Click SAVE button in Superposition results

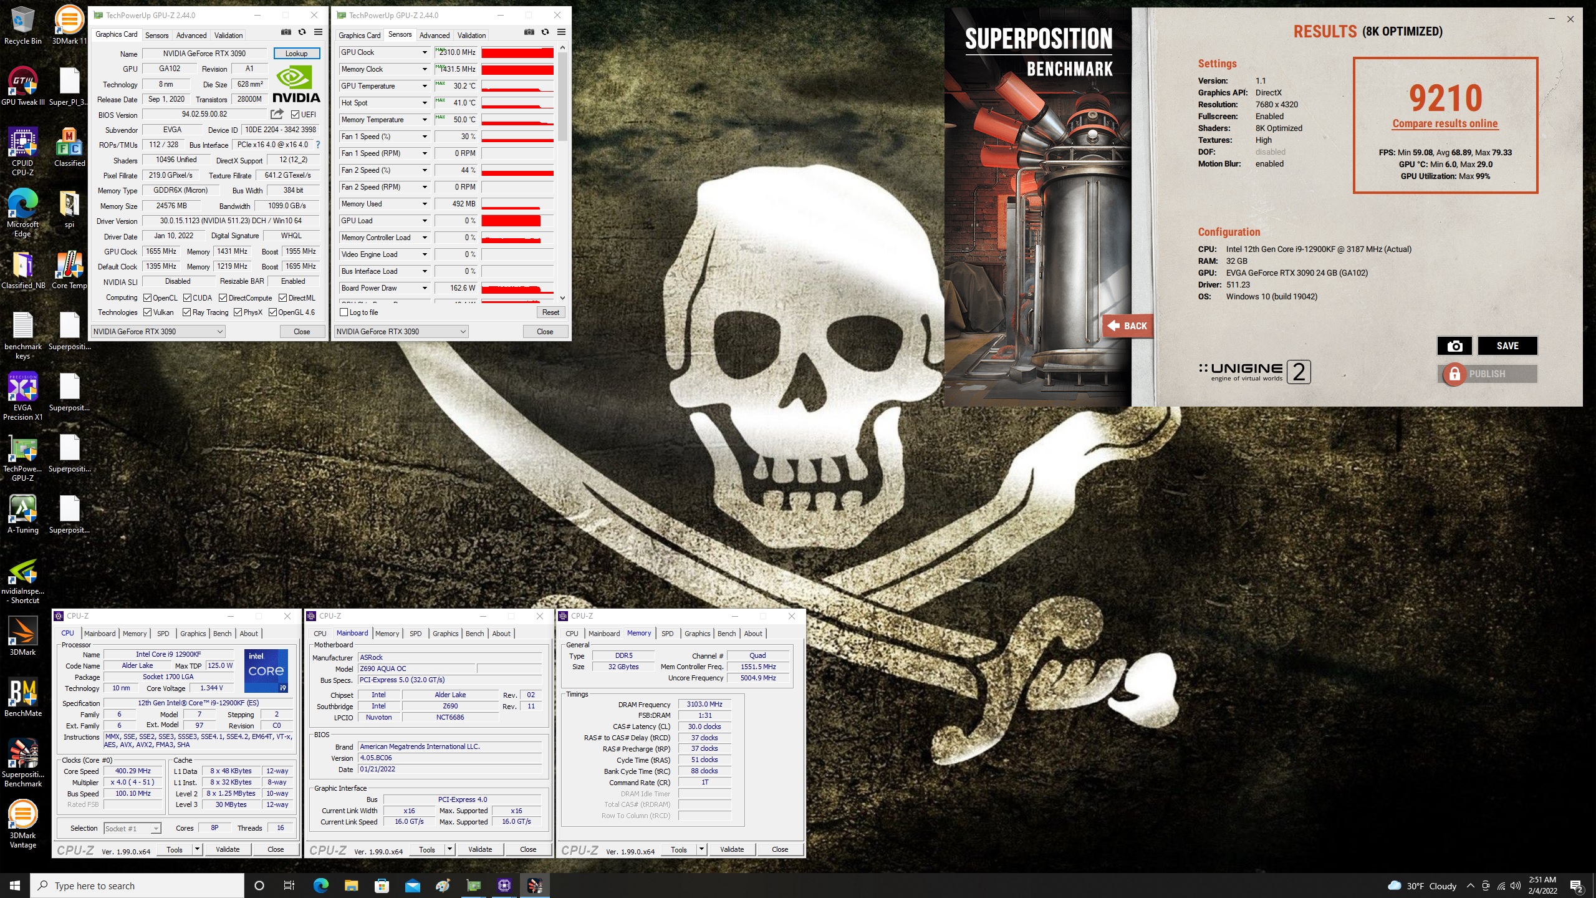tap(1507, 346)
